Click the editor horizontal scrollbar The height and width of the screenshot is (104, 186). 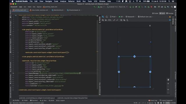coord(53,96)
